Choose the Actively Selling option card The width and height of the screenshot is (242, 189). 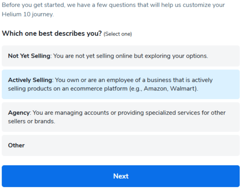click(x=121, y=84)
